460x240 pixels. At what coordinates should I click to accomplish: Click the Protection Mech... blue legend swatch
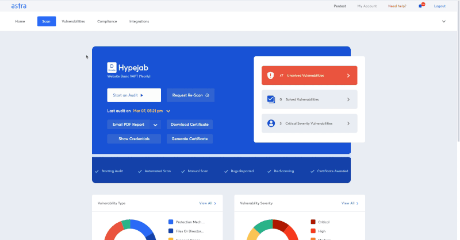(171, 222)
